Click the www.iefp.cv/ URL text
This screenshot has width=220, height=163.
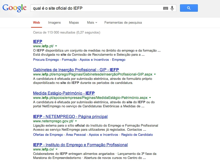tap(44, 149)
